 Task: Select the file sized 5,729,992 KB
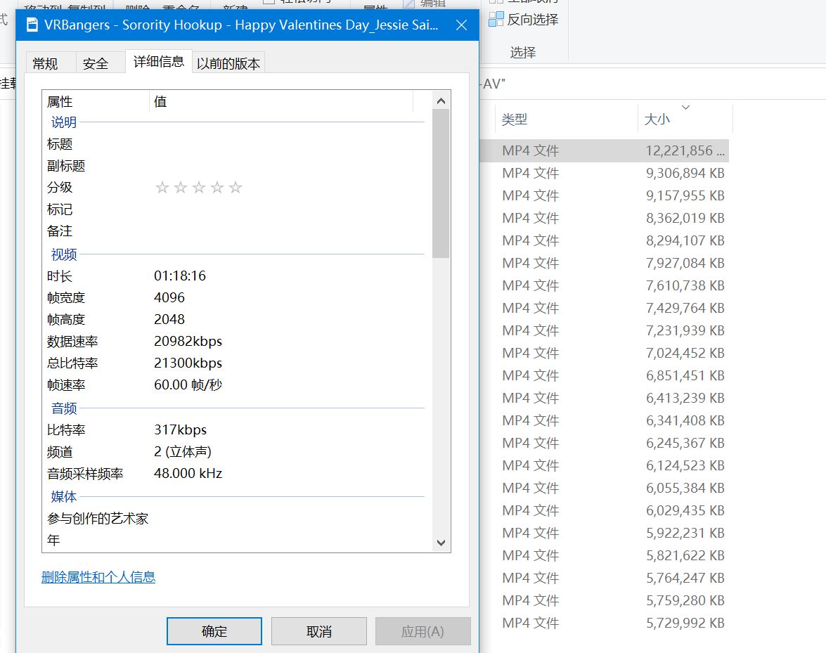coord(605,623)
